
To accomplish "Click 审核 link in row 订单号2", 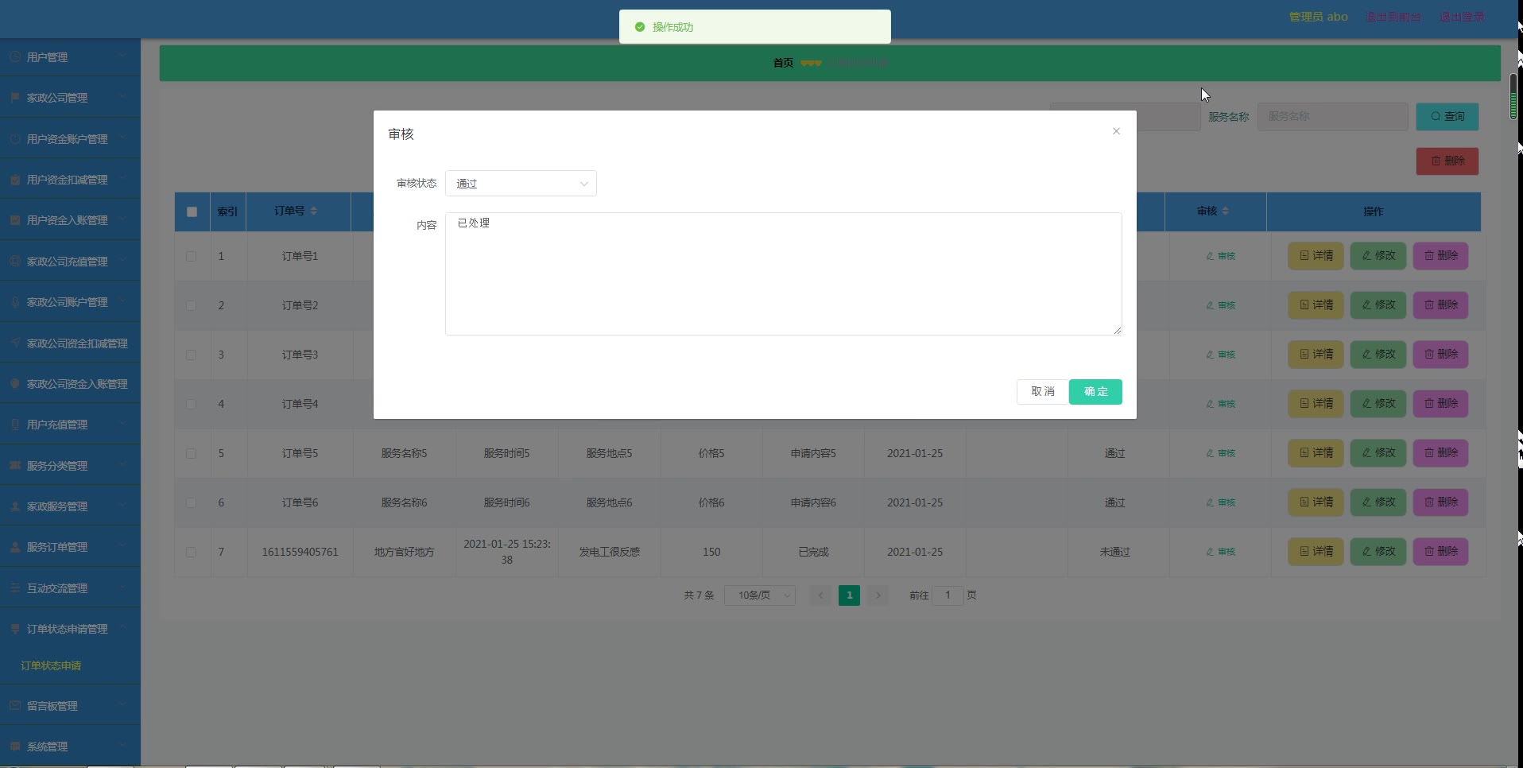I will [1221, 305].
